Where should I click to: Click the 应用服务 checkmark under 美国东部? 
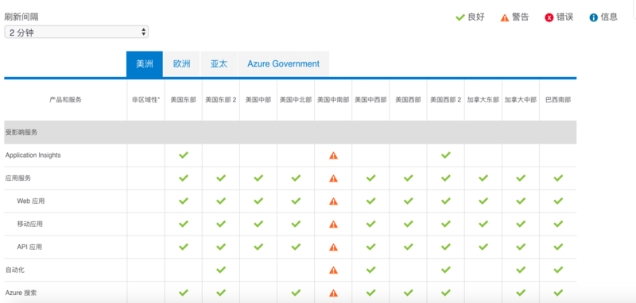pos(184,178)
